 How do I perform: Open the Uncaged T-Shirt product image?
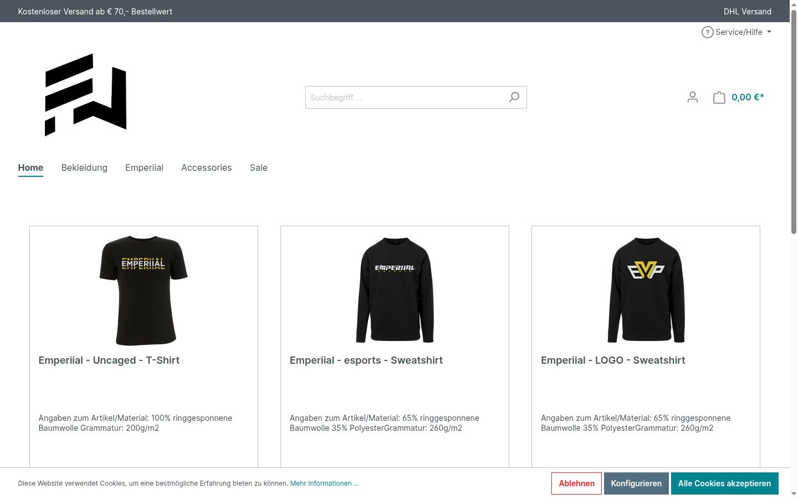click(x=144, y=291)
